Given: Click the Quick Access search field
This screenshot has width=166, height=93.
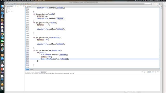Looking at the screenshot, I should click(x=148, y=4).
